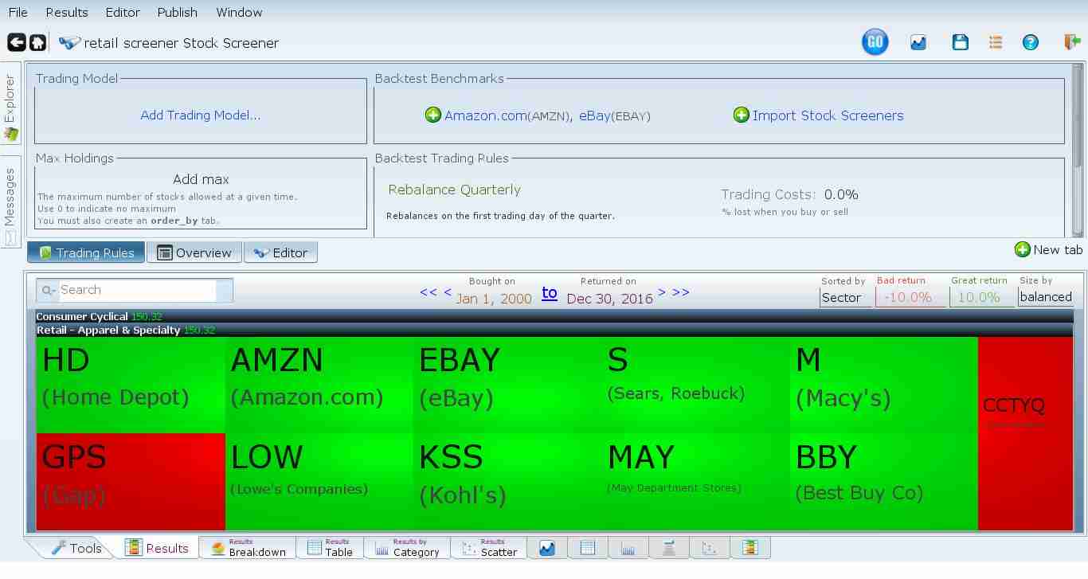The image size is (1088, 579).
Task: Save the screener with the floppy icon
Action: click(x=961, y=42)
